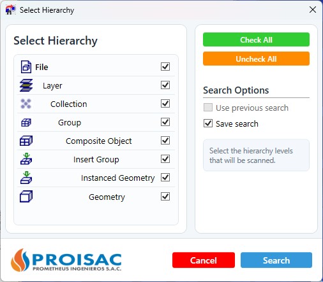Uncheck the Layer checkbox
The height and width of the screenshot is (282, 323).
click(165, 85)
